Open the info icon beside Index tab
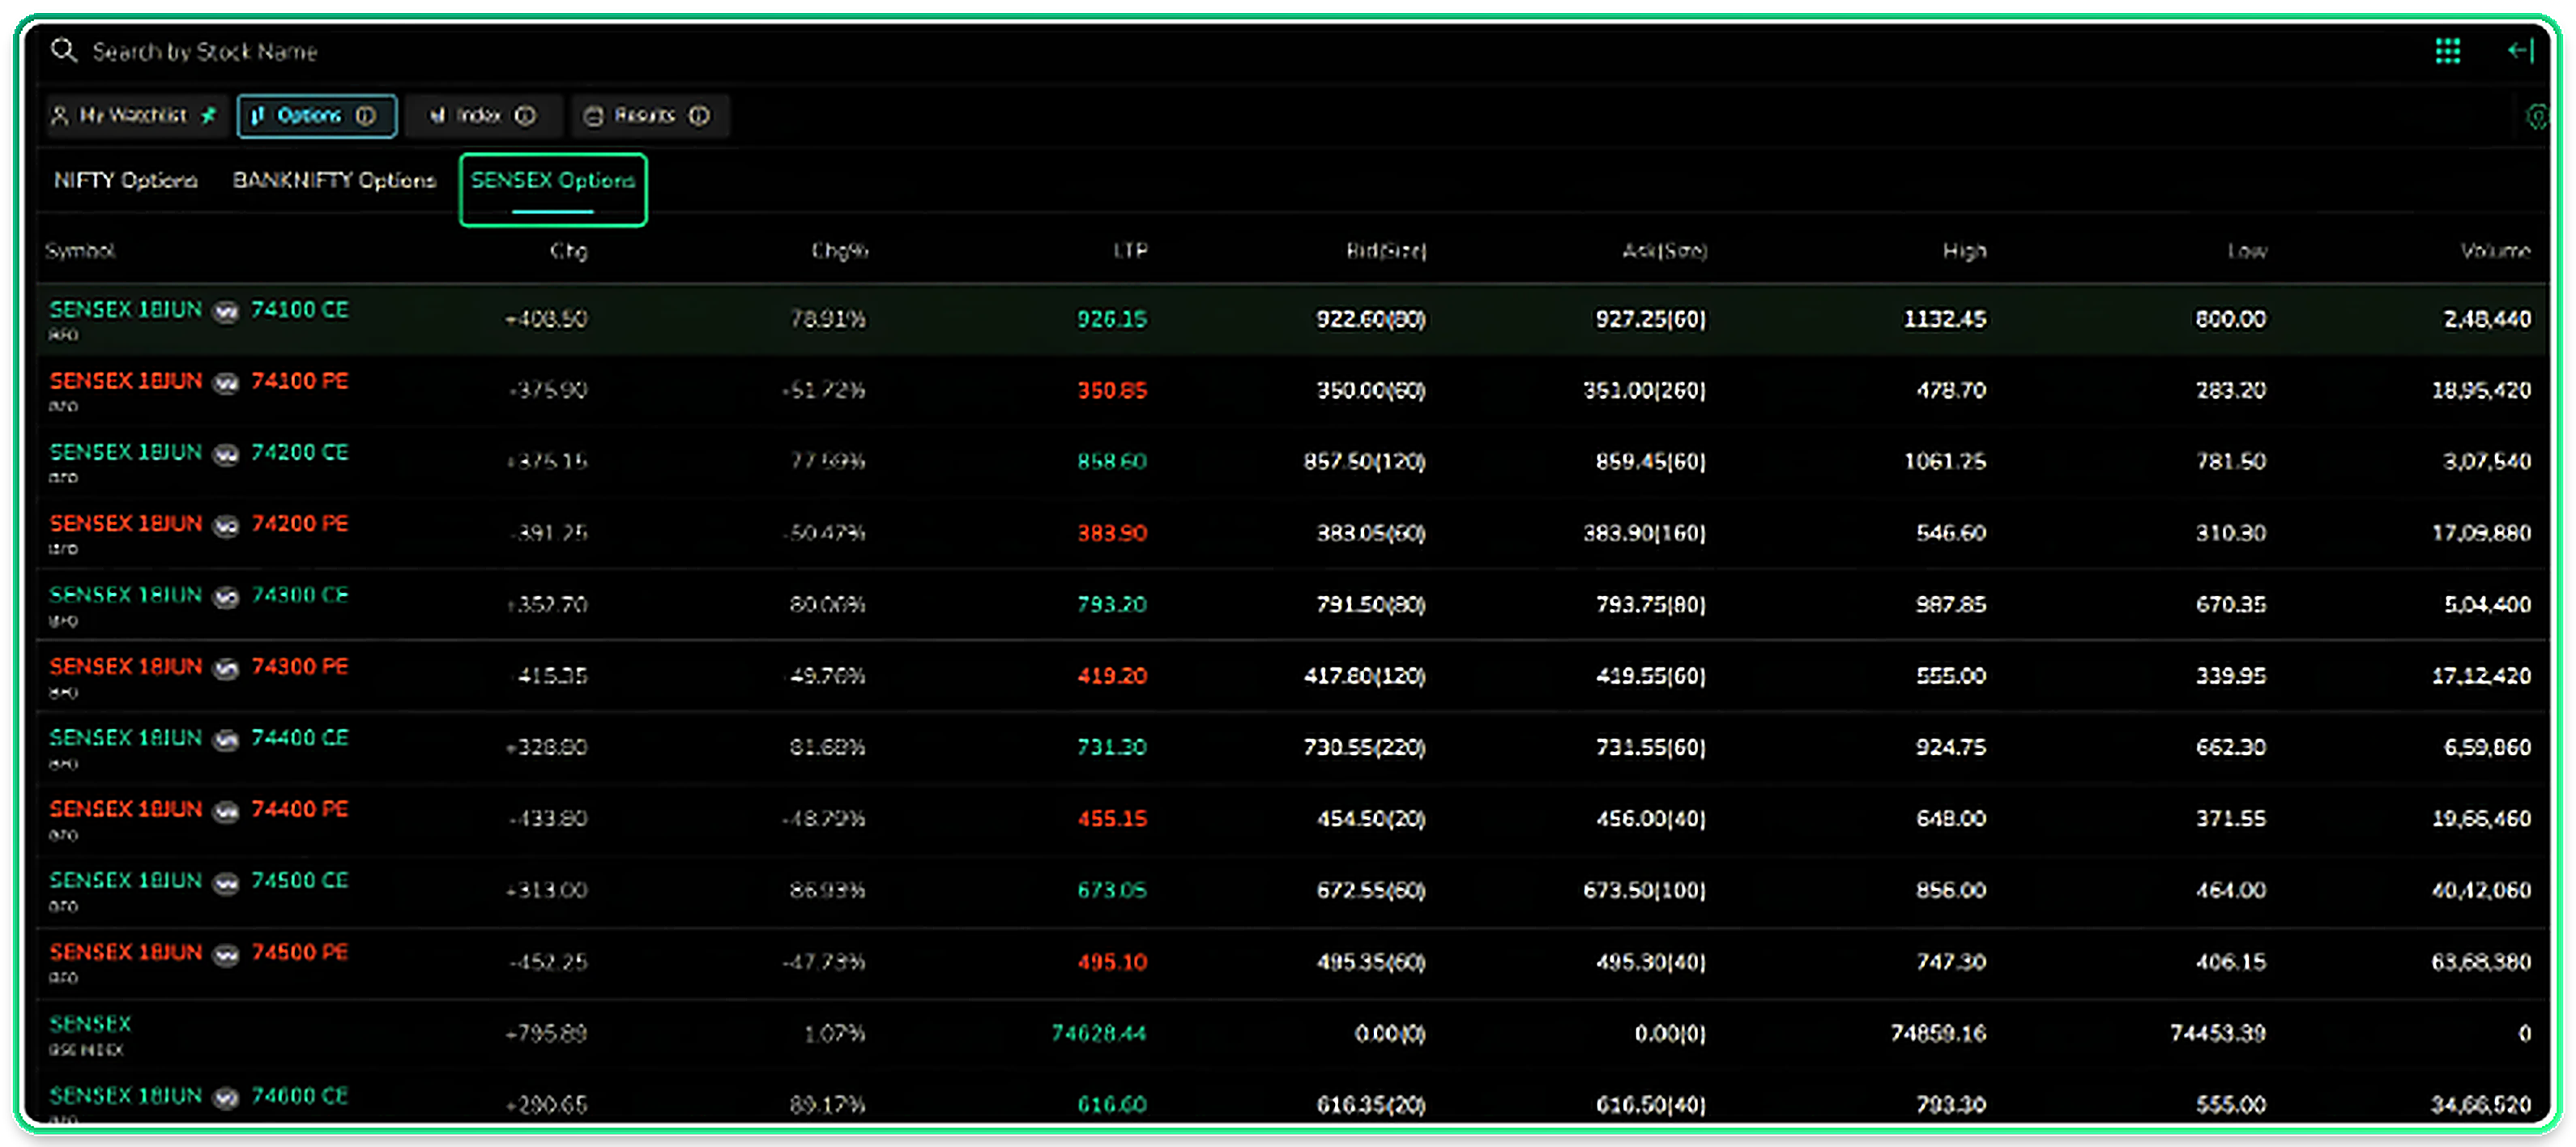This screenshot has width=2576, height=1147. pyautogui.click(x=525, y=116)
